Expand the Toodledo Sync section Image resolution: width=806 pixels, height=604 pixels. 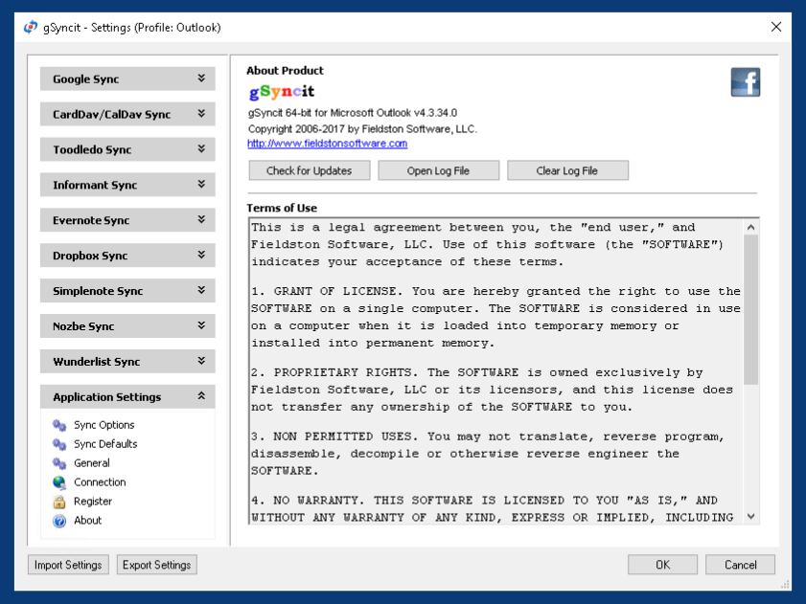(x=127, y=149)
